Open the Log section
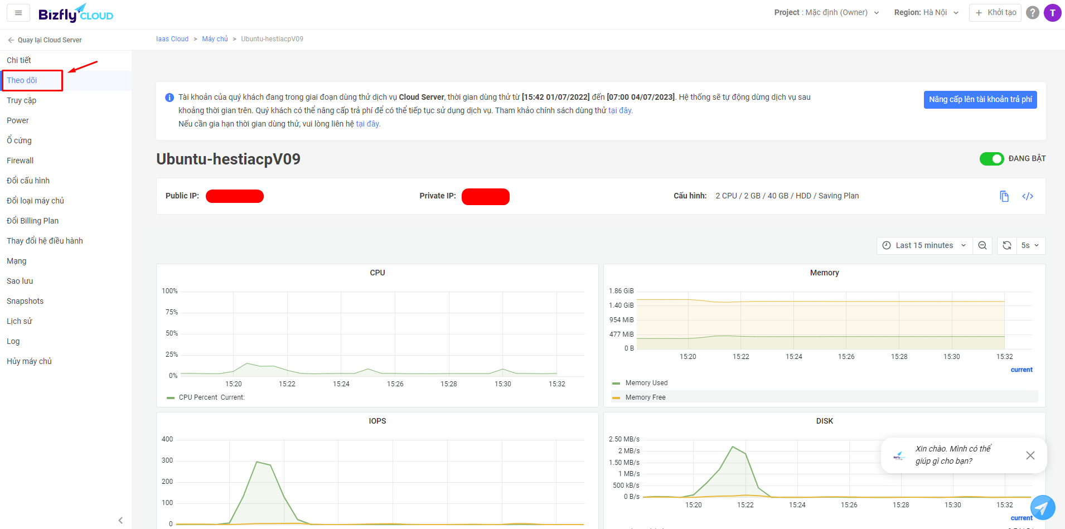The image size is (1065, 529). 66,341
